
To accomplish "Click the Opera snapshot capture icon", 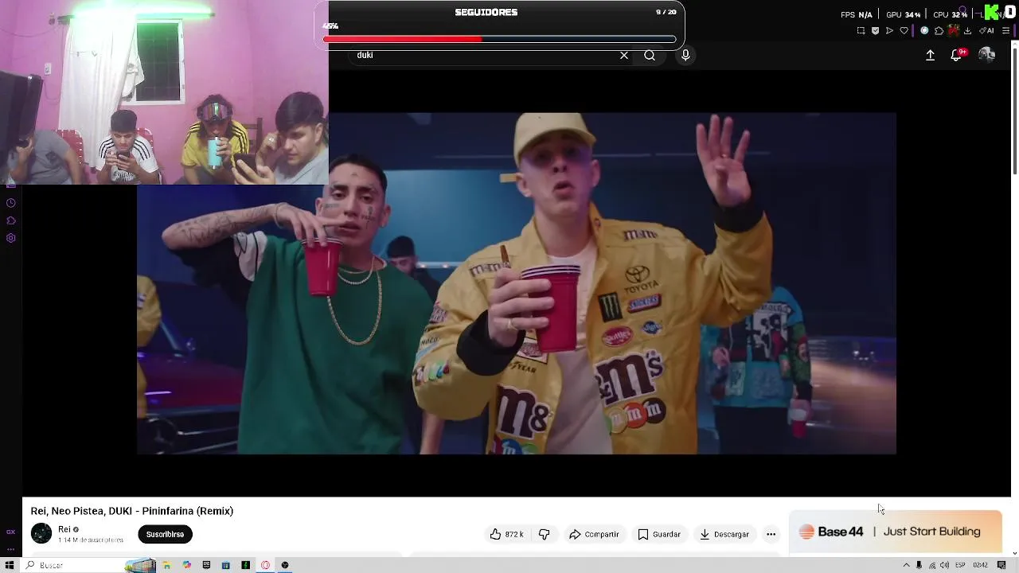I will pyautogui.click(x=861, y=30).
